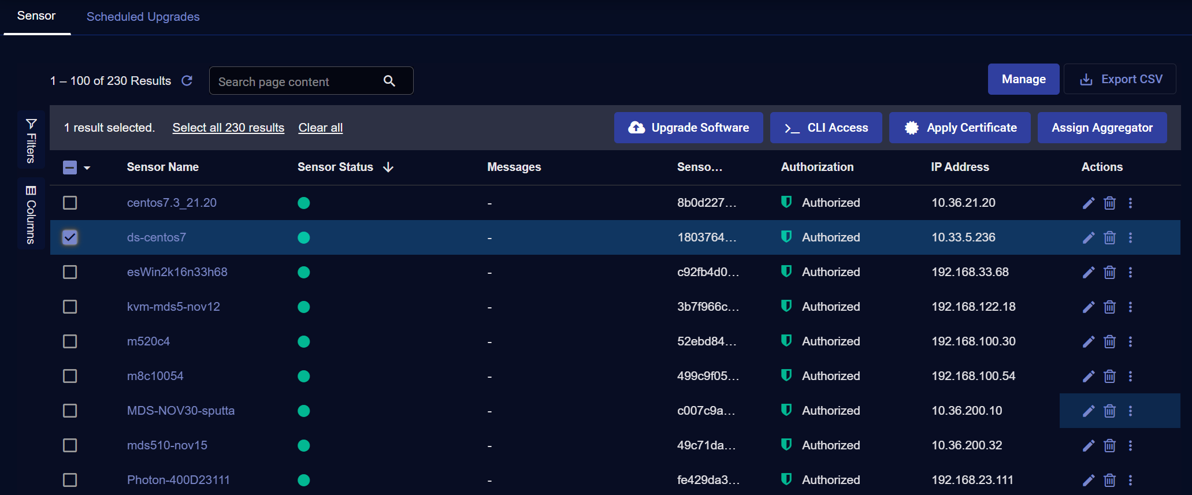The width and height of the screenshot is (1192, 495).
Task: Open the selection dropdown arrow in header
Action: [87, 168]
